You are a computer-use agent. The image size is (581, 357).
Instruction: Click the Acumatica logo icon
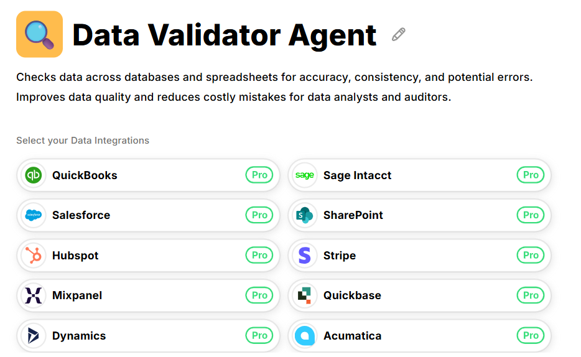tap(305, 335)
